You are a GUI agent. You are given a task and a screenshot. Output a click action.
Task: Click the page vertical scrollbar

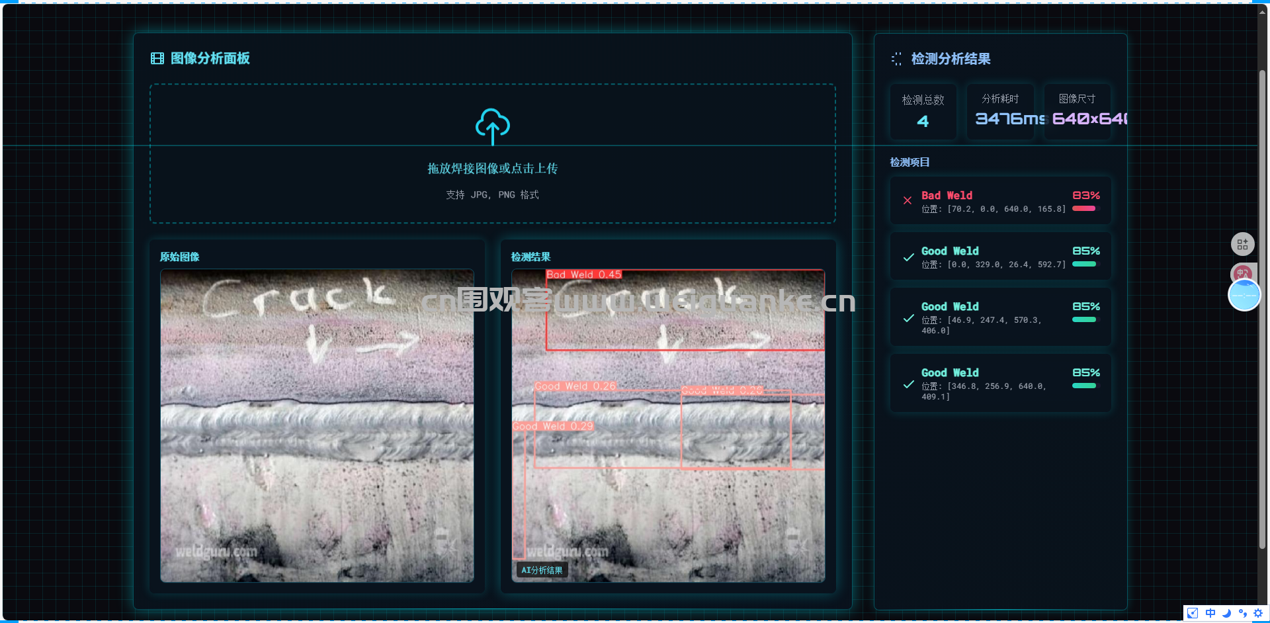(x=1262, y=309)
